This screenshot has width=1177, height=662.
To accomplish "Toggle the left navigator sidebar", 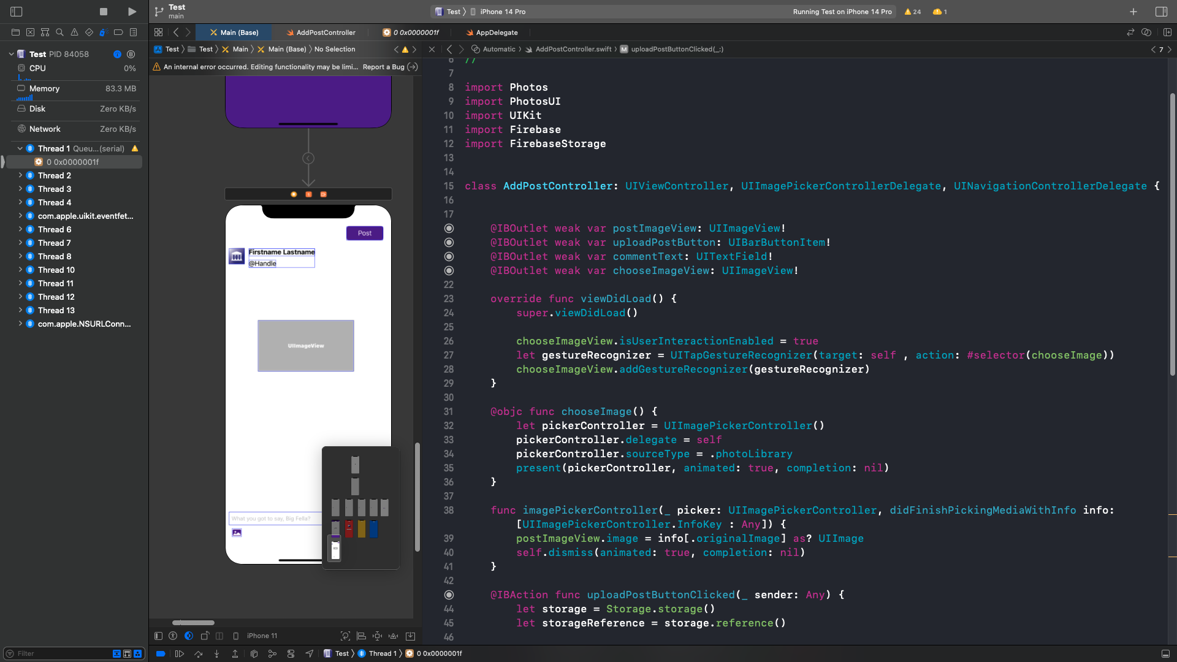I will 17,12.
